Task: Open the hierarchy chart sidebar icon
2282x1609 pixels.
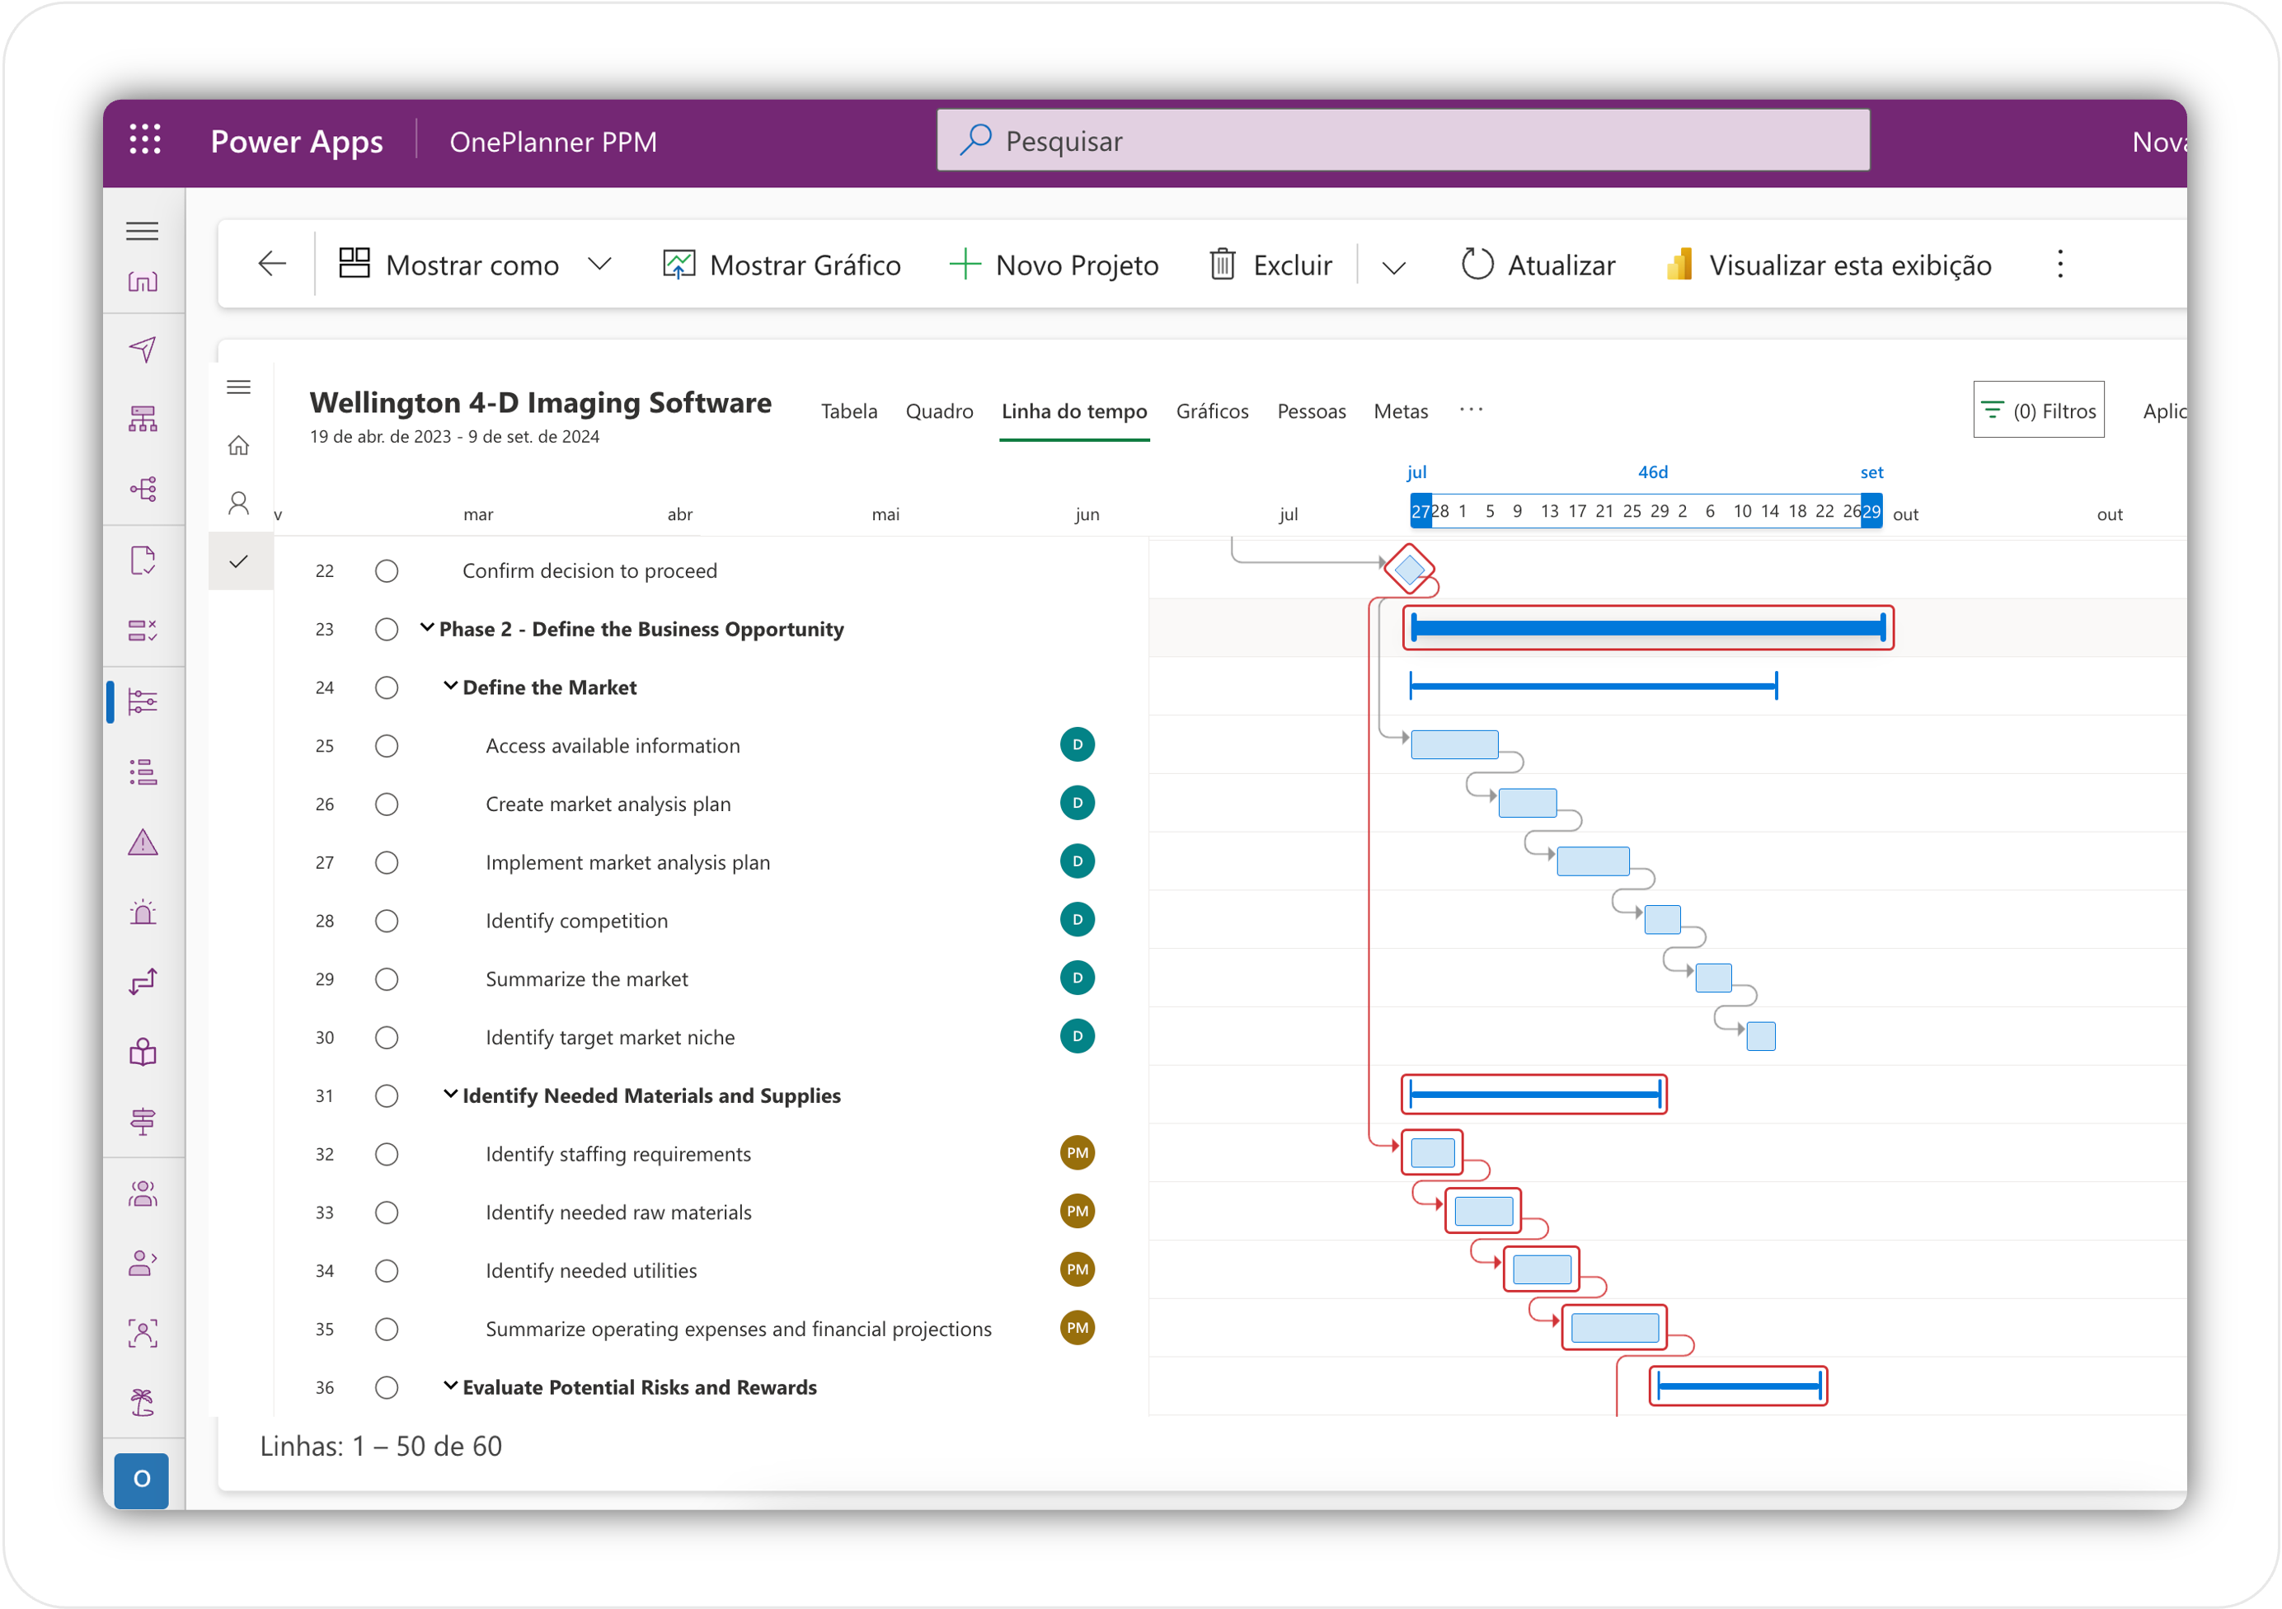Action: coord(142,420)
